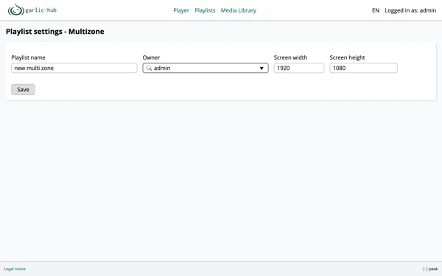Click the 'Screen height' label
Viewport: 442px width, 276px height.
[x=347, y=57]
